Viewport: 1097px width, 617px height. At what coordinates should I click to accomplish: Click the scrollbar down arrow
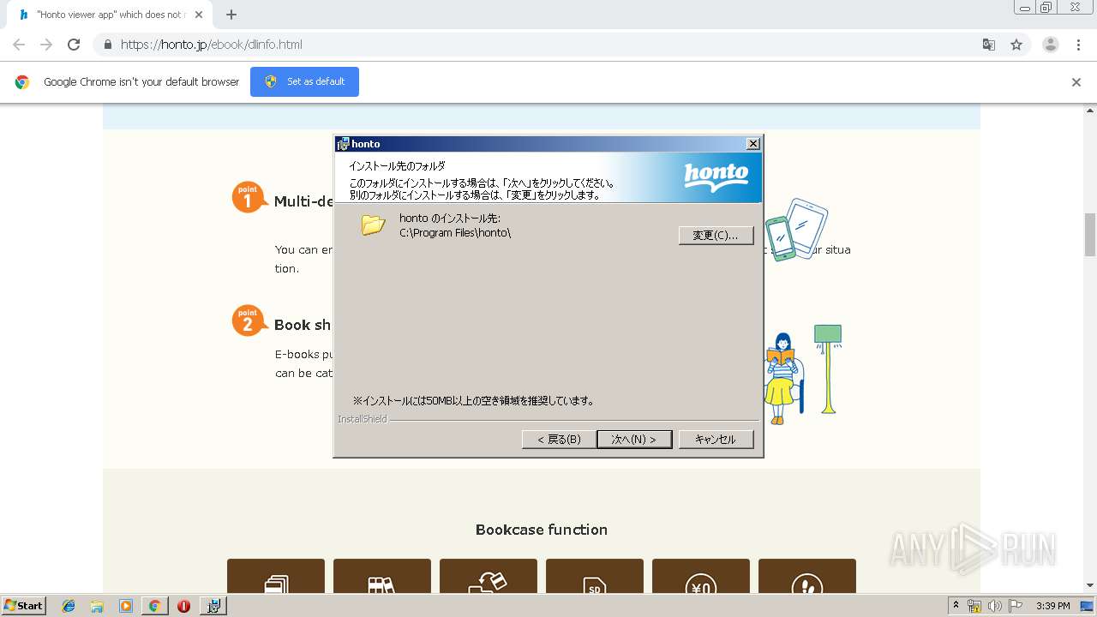(x=1090, y=585)
